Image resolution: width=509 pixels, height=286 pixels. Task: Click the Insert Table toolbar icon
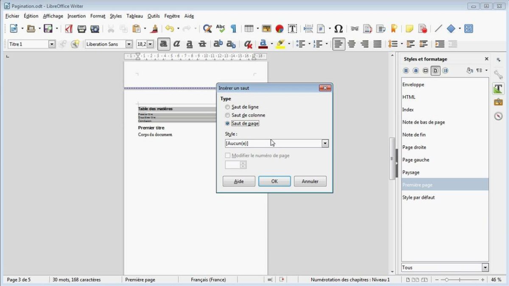tap(249, 29)
